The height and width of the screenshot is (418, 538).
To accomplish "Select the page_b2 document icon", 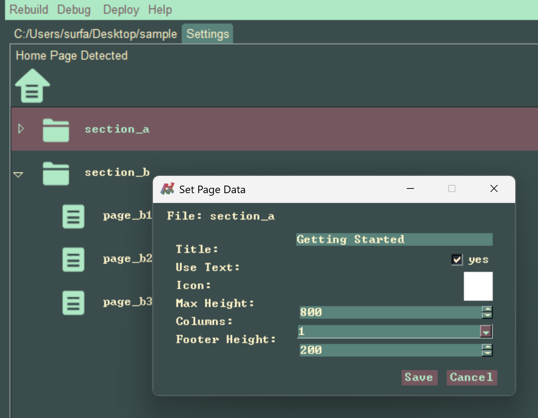I will pyautogui.click(x=73, y=259).
